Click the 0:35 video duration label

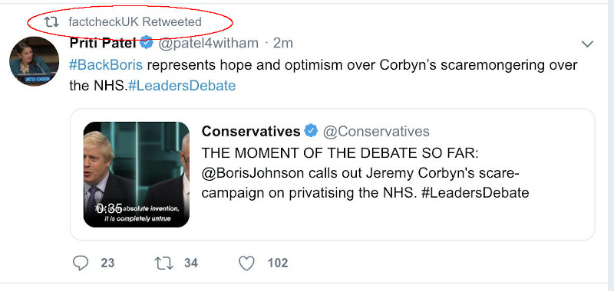[x=110, y=208]
